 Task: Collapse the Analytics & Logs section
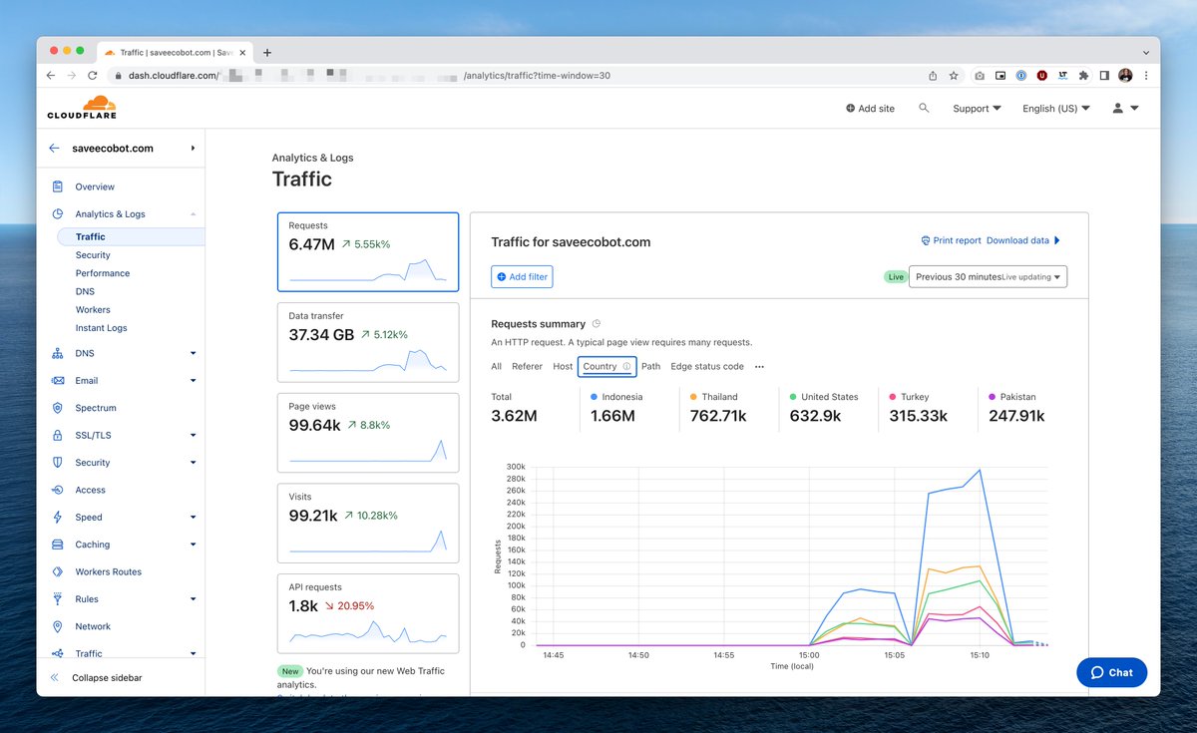point(193,213)
